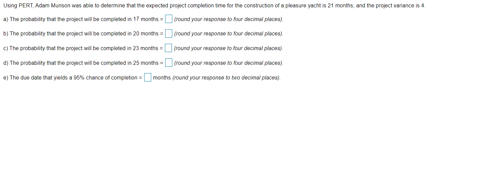Viewport: 478px width, 196px height.
Task: Select the part d) question text
Action: pyautogui.click(x=82, y=63)
